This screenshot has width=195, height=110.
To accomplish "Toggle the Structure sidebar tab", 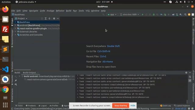I will (x=12, y=67).
